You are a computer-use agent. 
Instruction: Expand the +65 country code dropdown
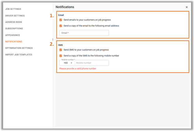(x=67, y=63)
